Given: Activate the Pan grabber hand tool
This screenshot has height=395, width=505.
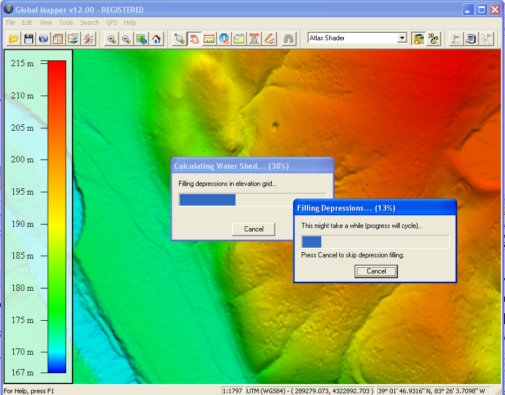Looking at the screenshot, I should (193, 39).
